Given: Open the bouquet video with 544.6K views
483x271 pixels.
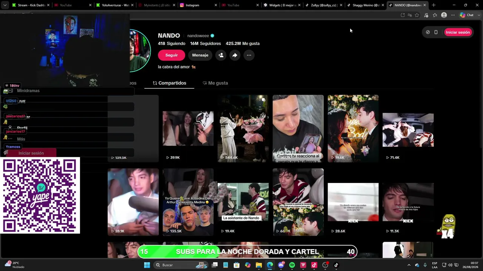Looking at the screenshot, I should tap(243, 128).
